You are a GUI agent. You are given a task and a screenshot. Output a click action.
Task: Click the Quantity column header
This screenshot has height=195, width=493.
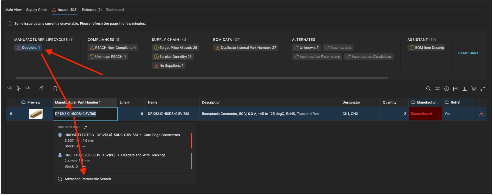coord(394,102)
